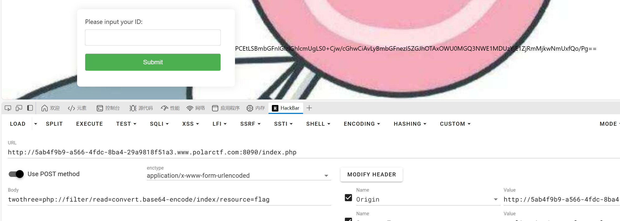Expand the LOAD dropdown arrow
Viewport: 620px width, 221px height.
pyautogui.click(x=36, y=124)
